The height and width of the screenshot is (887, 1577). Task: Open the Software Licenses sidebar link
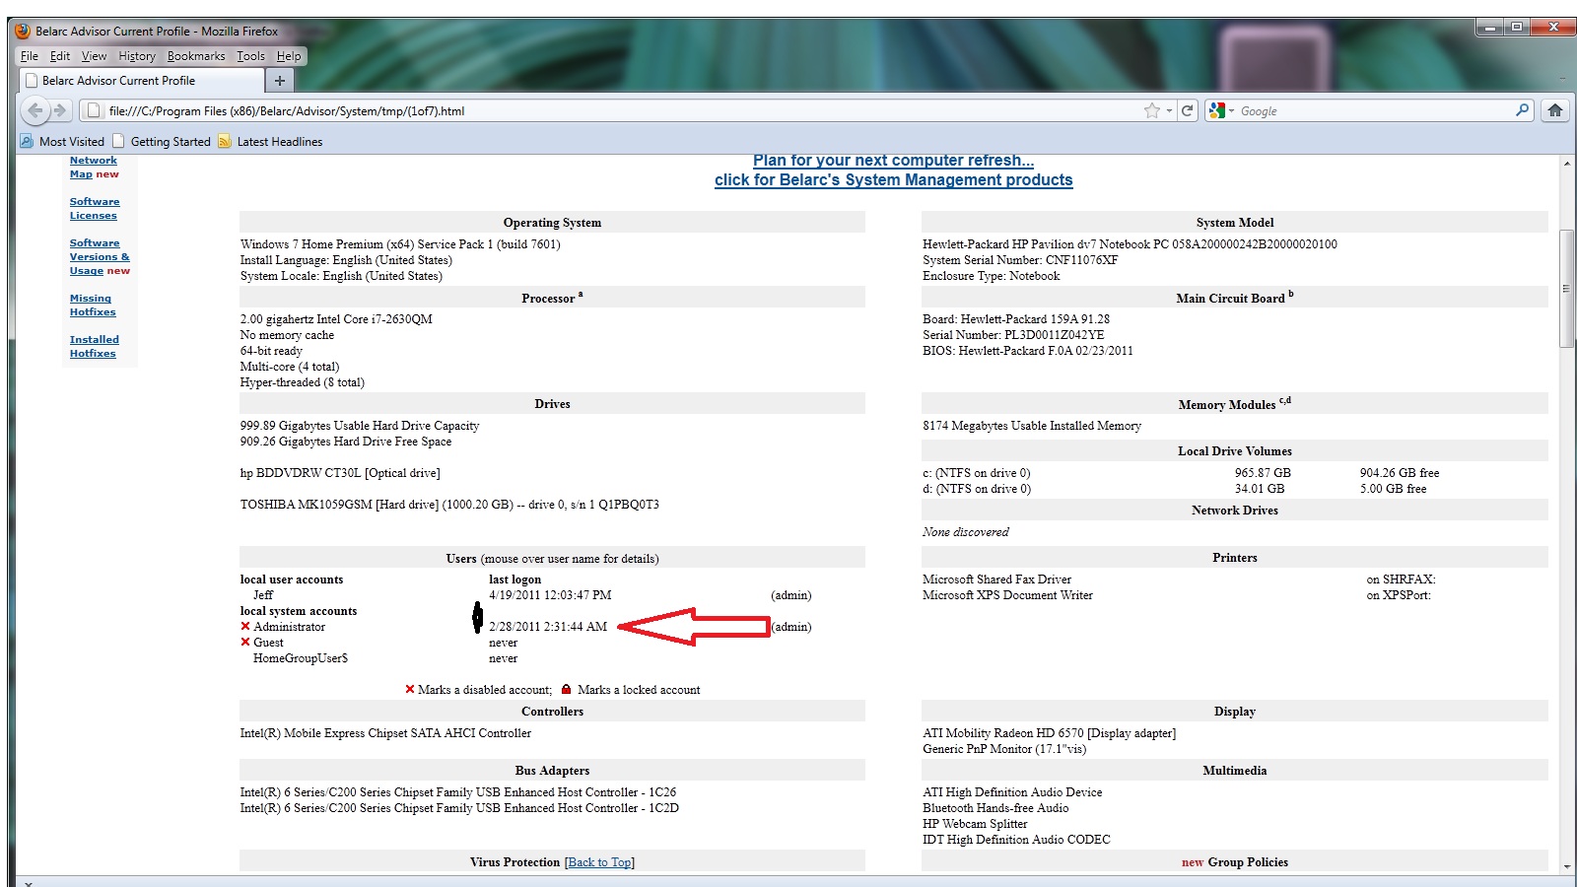[95, 208]
